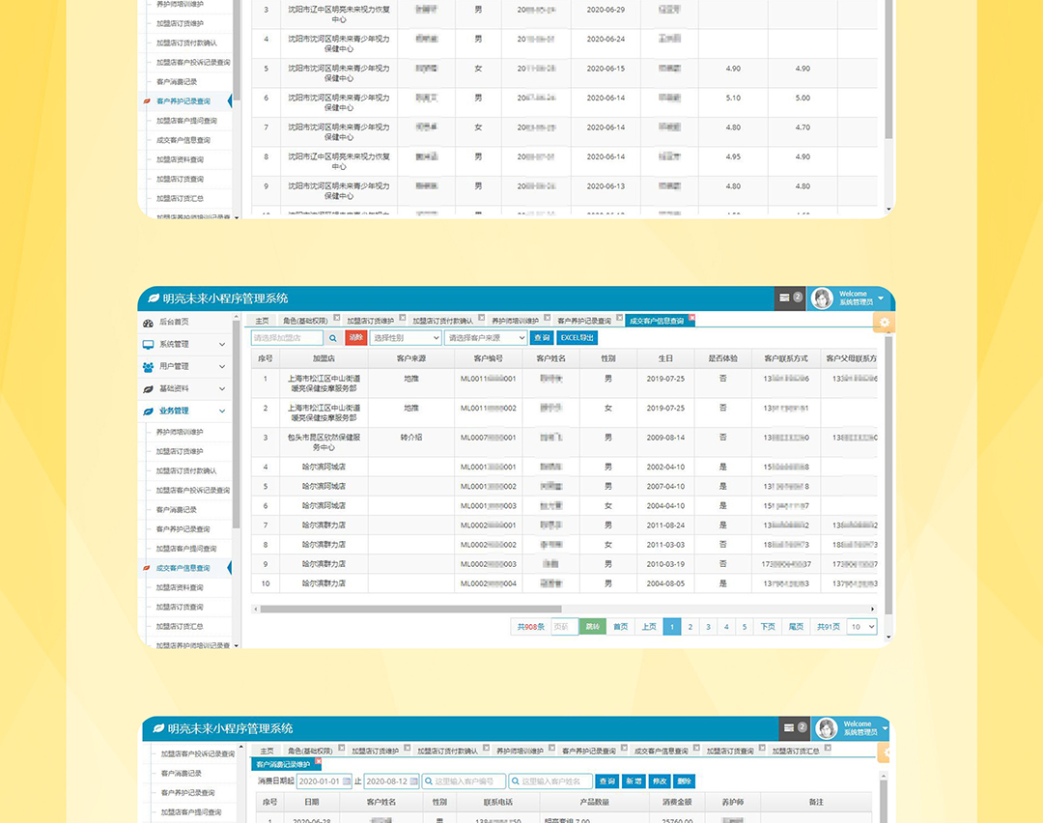The image size is (1043, 823).
Task: Switch to 加盟店订货汇总 tab in bottom window
Action: coord(796,752)
